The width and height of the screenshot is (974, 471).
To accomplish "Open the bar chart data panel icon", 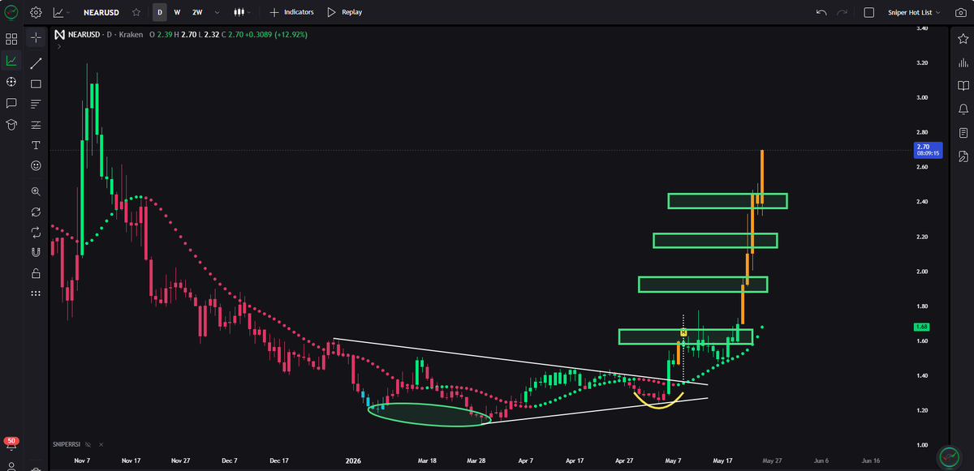I will pos(963,62).
